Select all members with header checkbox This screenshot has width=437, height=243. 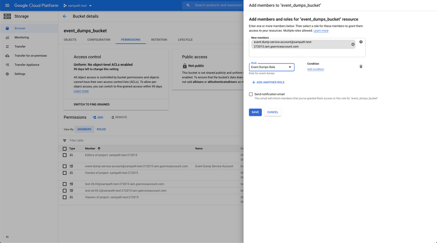[x=65, y=149]
